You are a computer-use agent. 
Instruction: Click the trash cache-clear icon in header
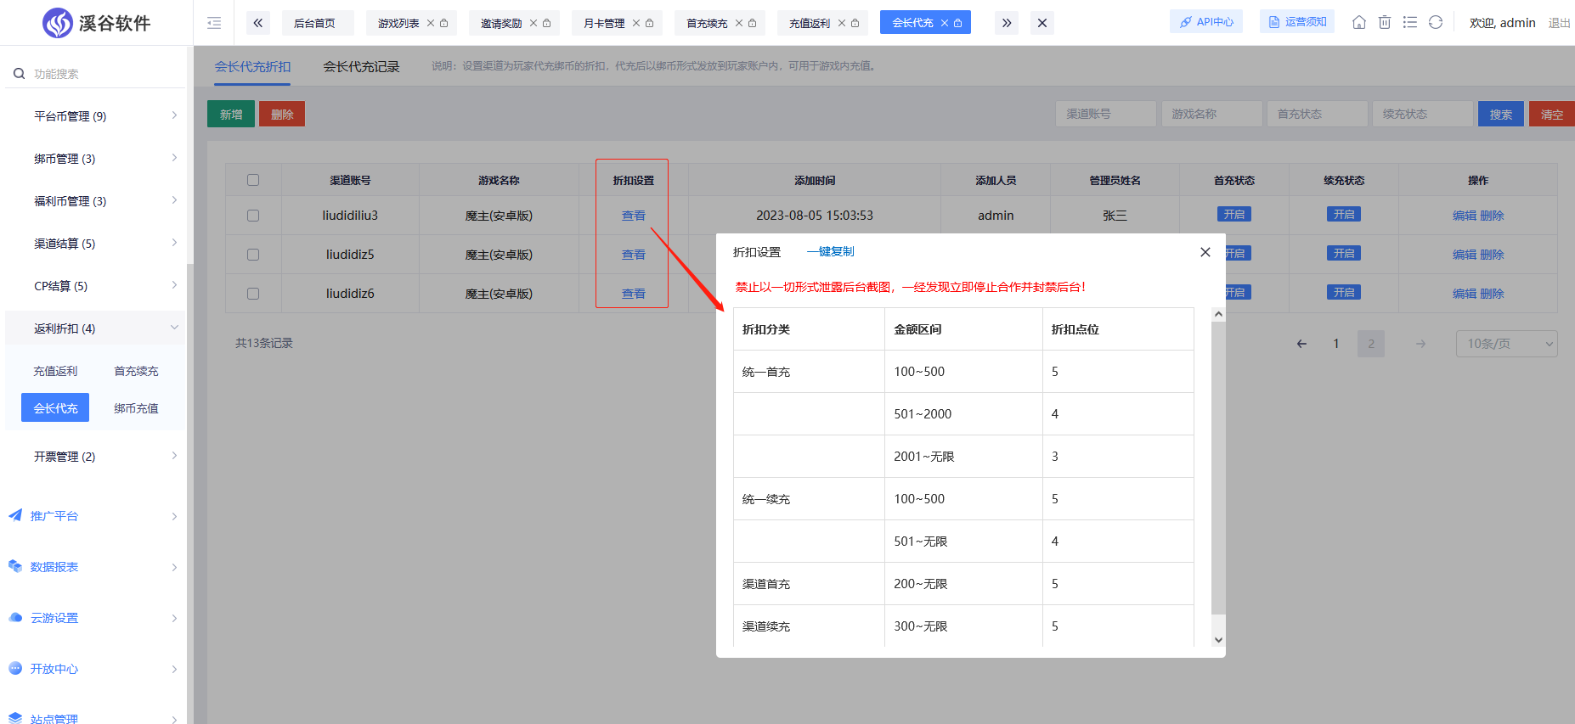pyautogui.click(x=1385, y=22)
